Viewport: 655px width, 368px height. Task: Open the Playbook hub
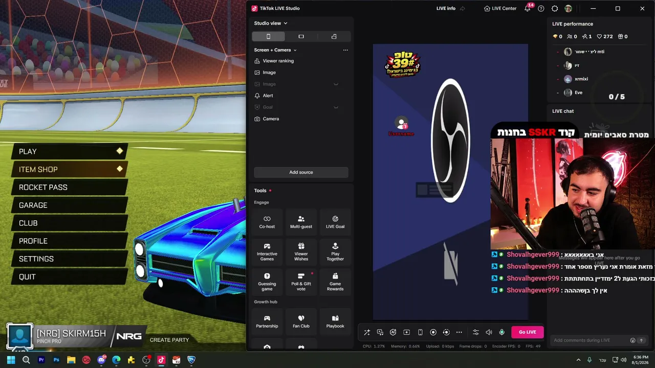pyautogui.click(x=335, y=321)
